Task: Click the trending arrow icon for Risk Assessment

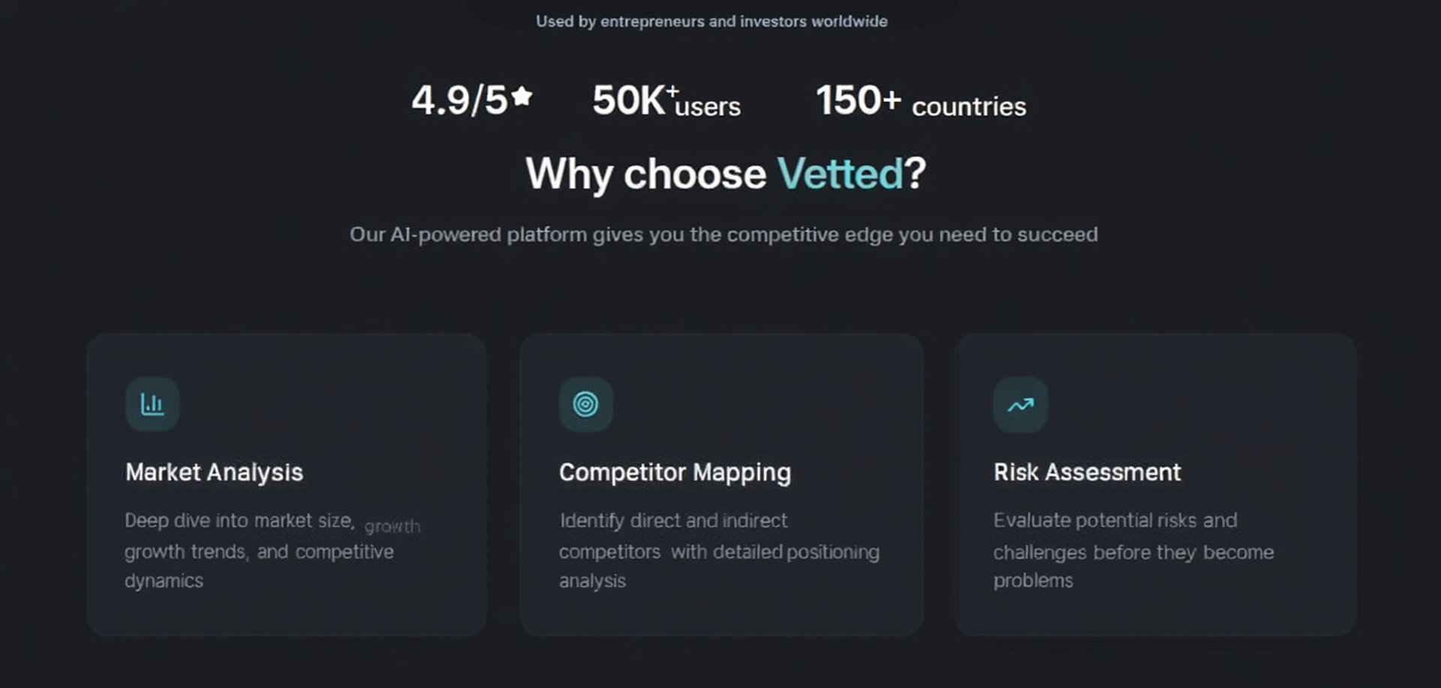Action: [1020, 405]
